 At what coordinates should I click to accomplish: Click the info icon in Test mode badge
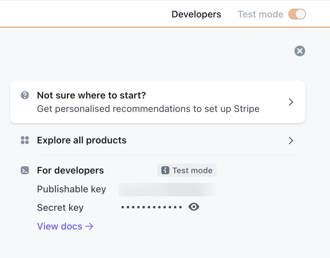coord(165,170)
